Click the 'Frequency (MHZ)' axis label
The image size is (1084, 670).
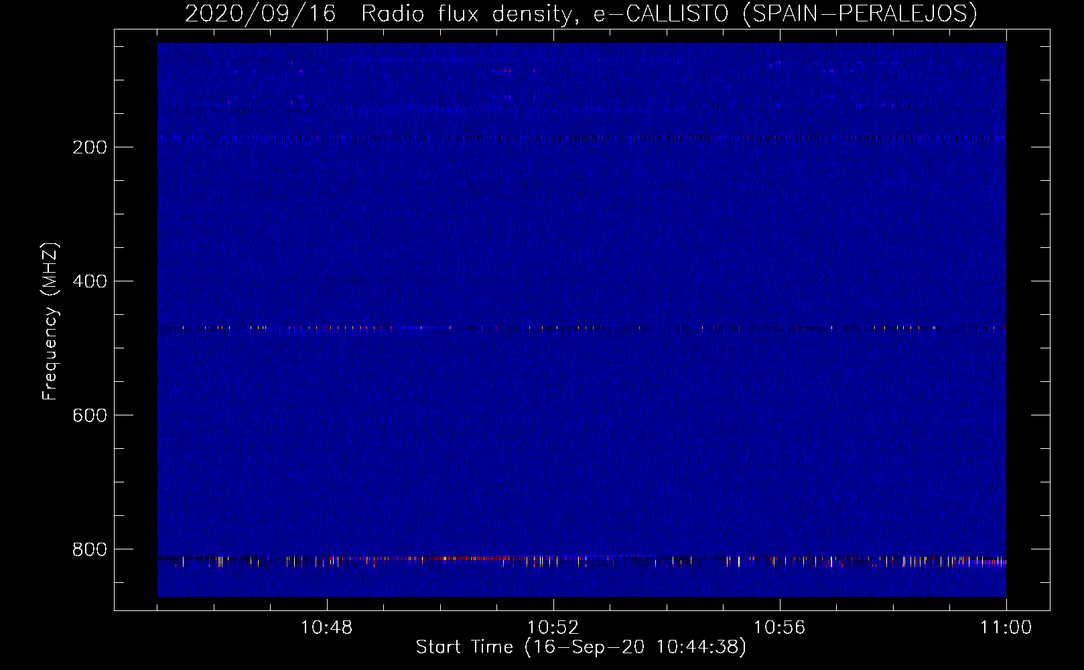click(x=50, y=322)
